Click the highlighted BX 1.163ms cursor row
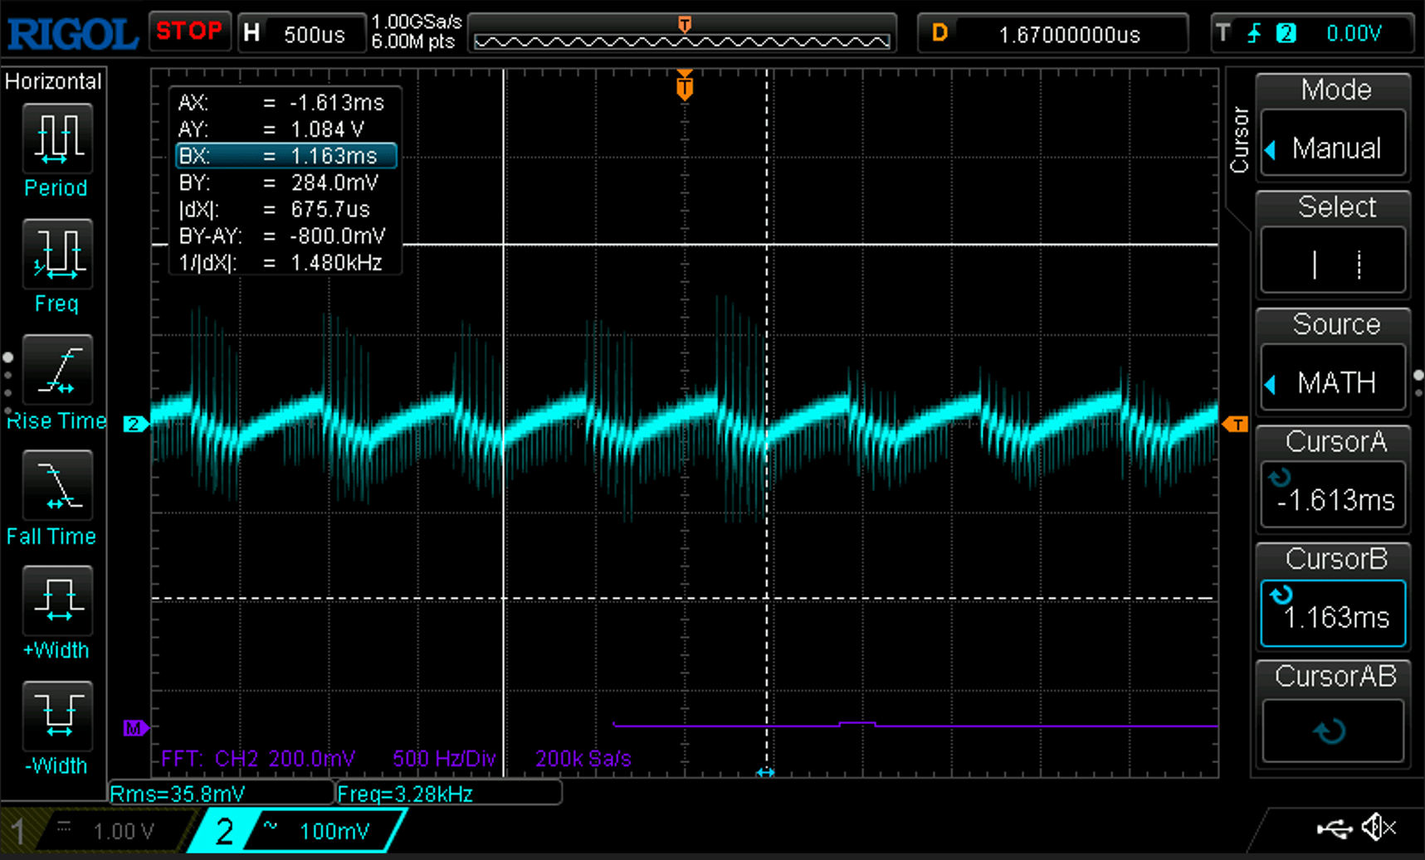 pyautogui.click(x=286, y=156)
